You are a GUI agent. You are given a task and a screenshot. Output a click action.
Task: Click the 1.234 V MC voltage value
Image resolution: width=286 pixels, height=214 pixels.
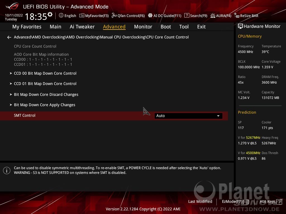[x=244, y=98]
